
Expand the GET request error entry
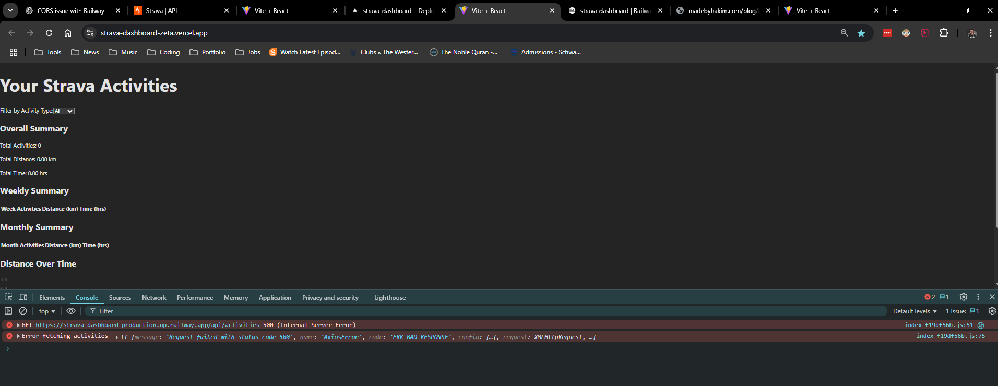(19, 325)
